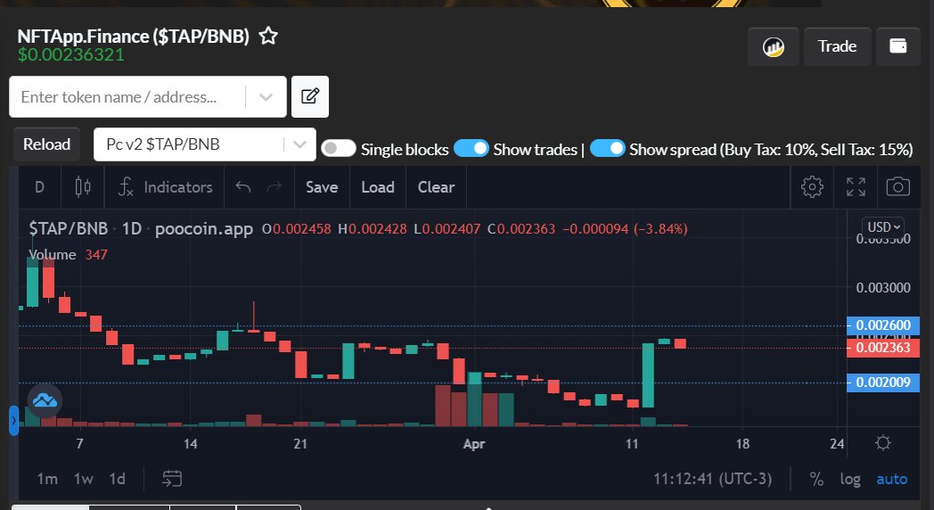Image resolution: width=934 pixels, height=510 pixels.
Task: Toggle log price scale
Action: (850, 479)
